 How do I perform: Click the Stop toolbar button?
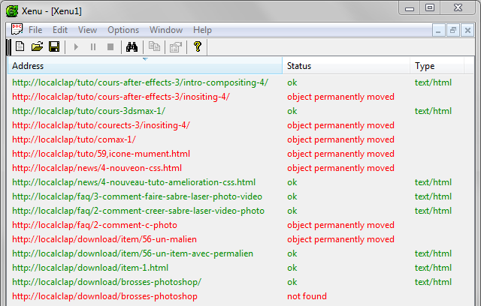110,46
